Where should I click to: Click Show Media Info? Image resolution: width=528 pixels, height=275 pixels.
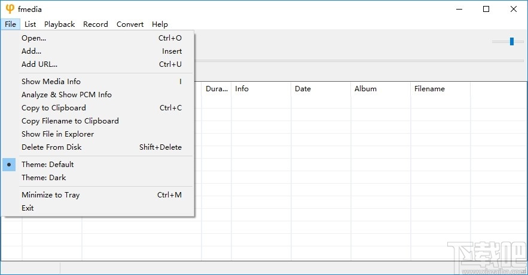coord(51,81)
